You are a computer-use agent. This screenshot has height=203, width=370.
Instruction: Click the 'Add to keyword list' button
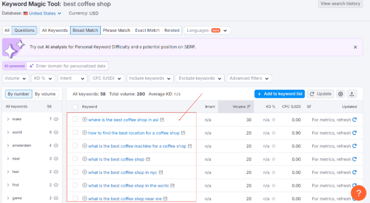(x=279, y=94)
